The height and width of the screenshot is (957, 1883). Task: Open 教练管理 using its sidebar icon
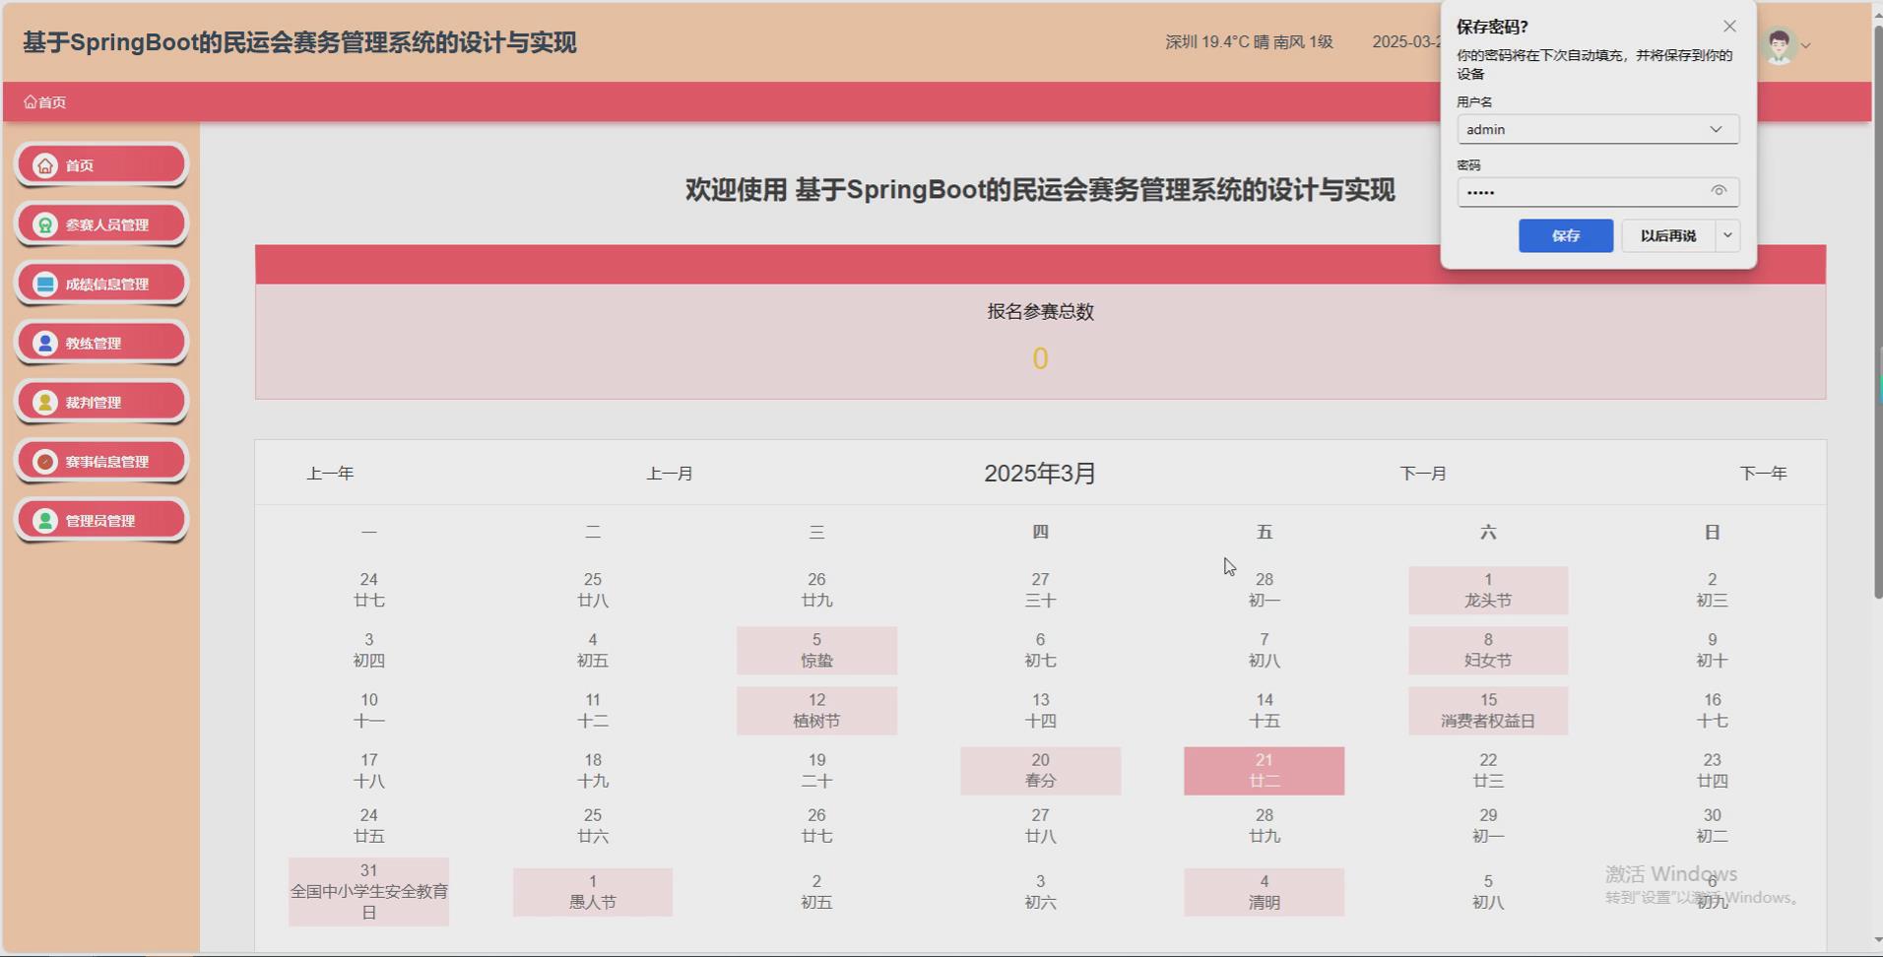(x=44, y=342)
